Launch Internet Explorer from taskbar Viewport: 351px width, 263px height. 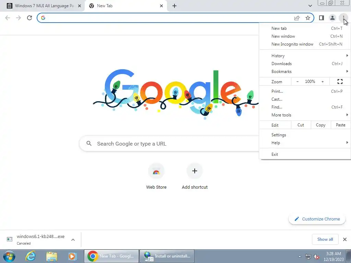point(31,256)
